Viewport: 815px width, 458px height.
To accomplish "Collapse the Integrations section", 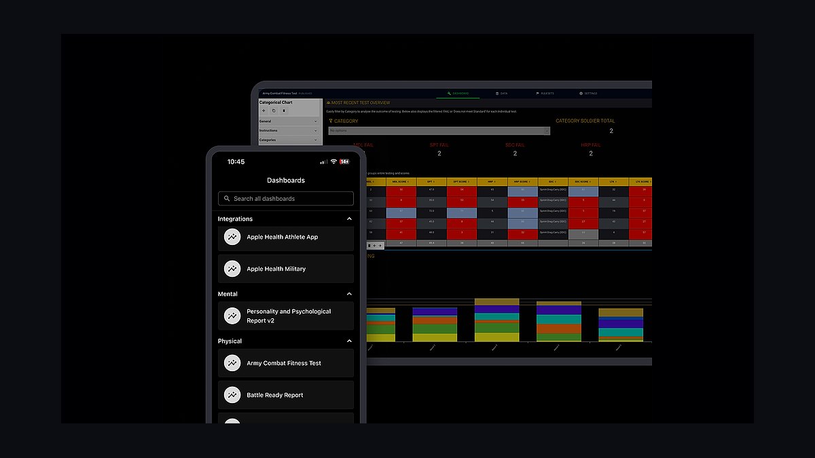I will click(x=349, y=219).
